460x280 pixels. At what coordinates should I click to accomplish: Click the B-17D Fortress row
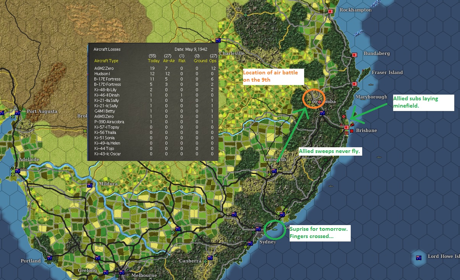[154, 84]
